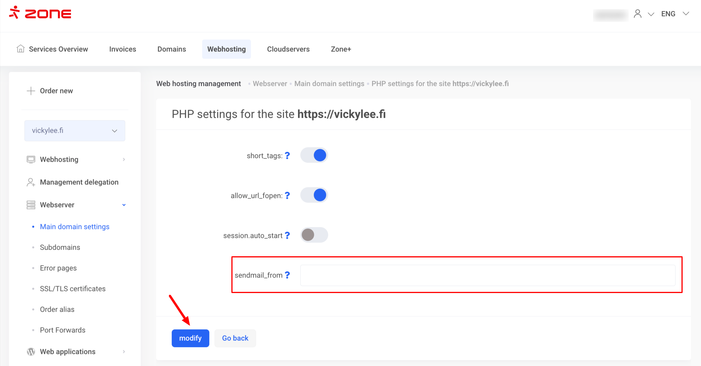
Task: Disable the short_tags toggle
Action: point(314,155)
